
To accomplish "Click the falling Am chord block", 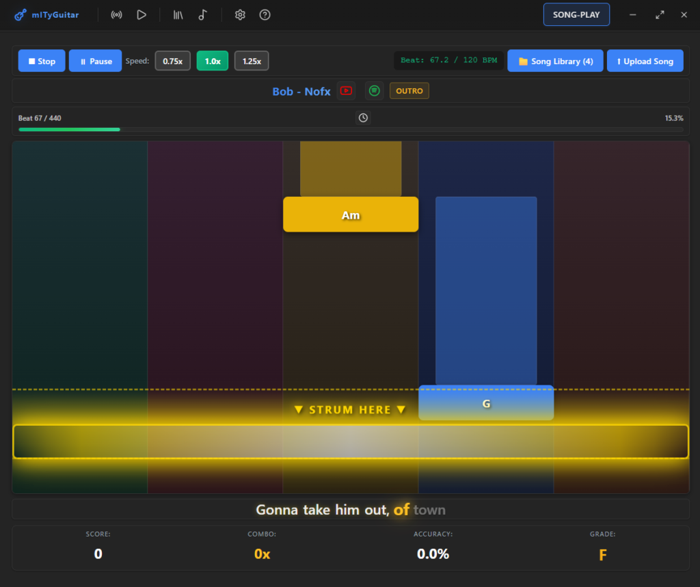I will tap(351, 215).
